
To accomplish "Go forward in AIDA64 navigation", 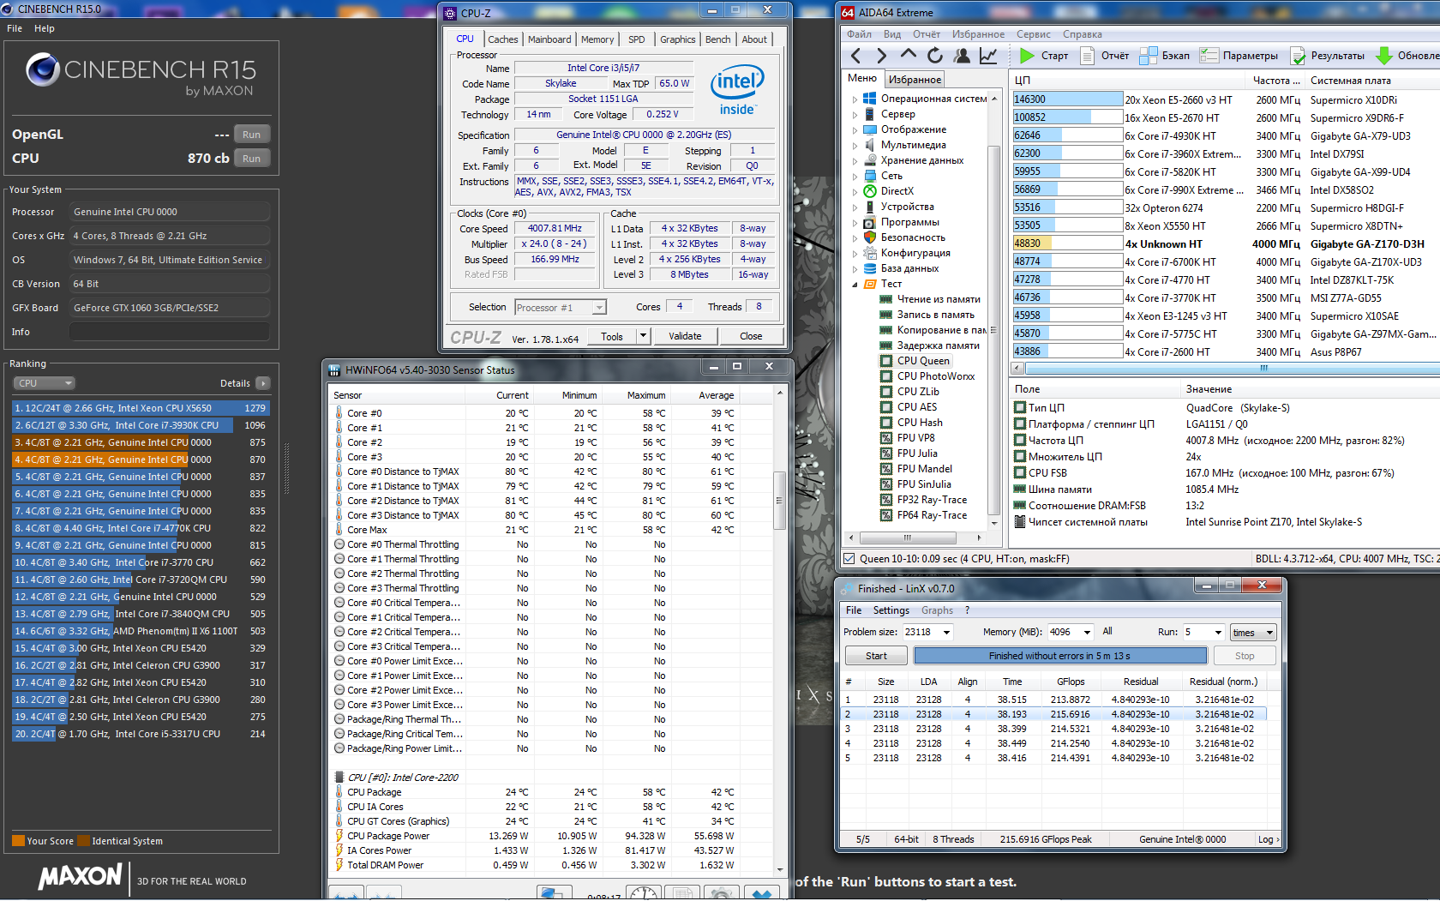I will tap(881, 56).
